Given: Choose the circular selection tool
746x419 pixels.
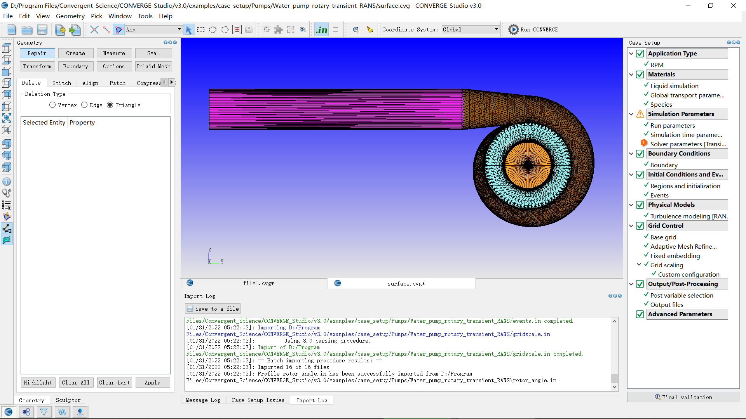Looking at the screenshot, I should point(213,29).
